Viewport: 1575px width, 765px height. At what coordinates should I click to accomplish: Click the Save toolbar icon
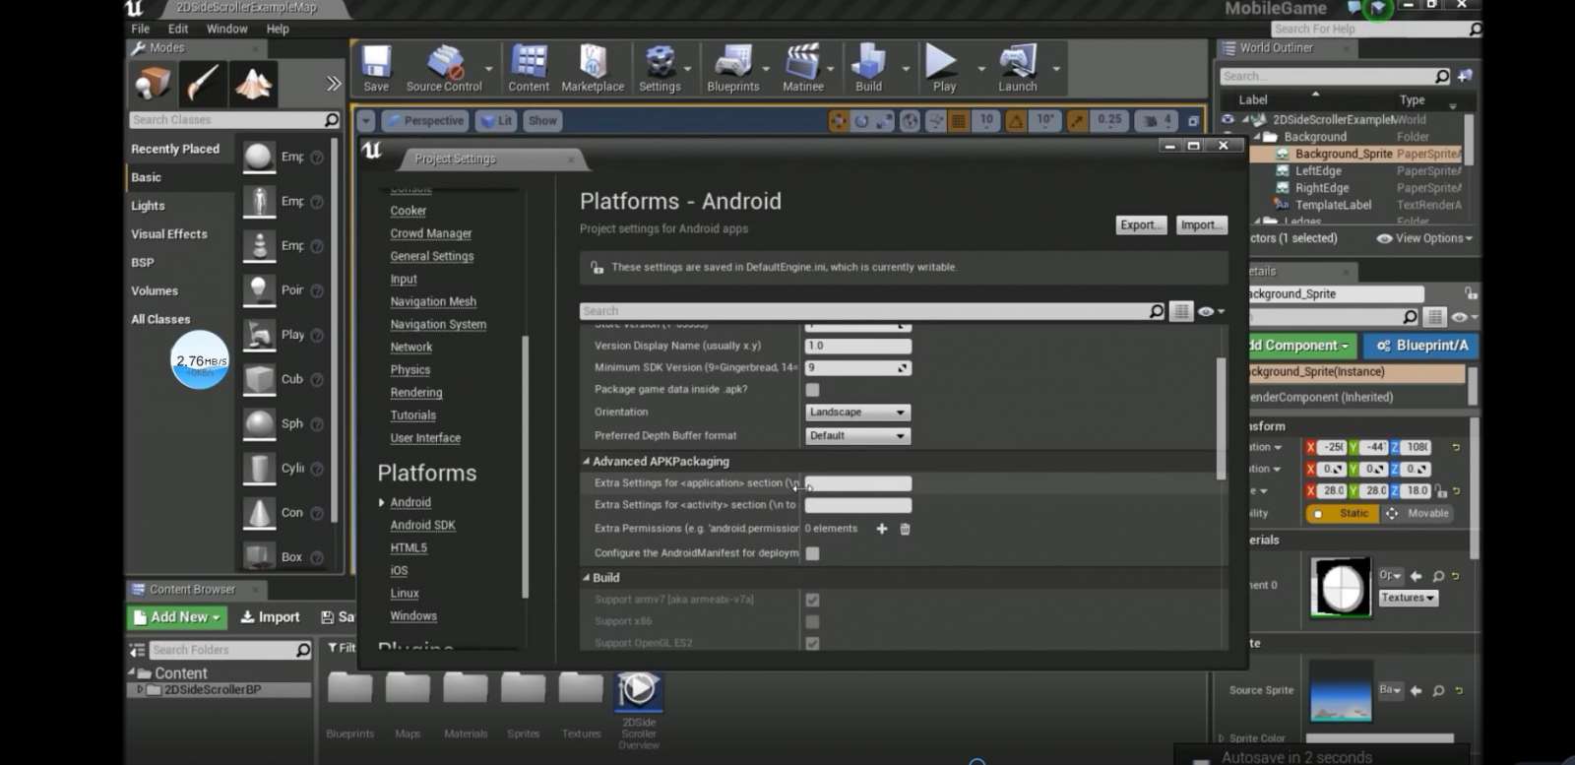tap(376, 67)
